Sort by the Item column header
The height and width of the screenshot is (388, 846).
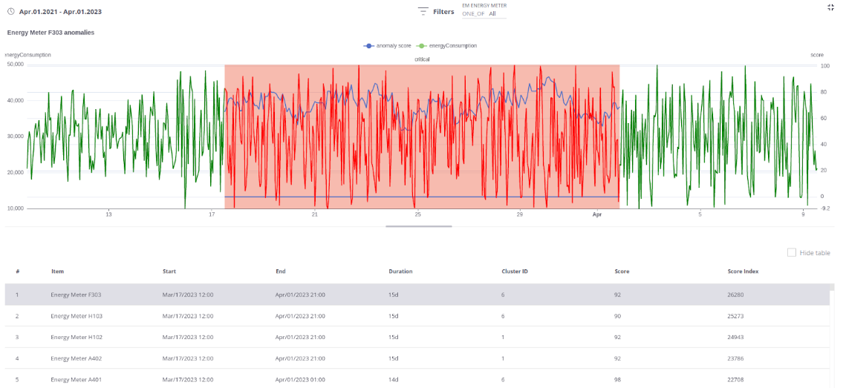[57, 272]
